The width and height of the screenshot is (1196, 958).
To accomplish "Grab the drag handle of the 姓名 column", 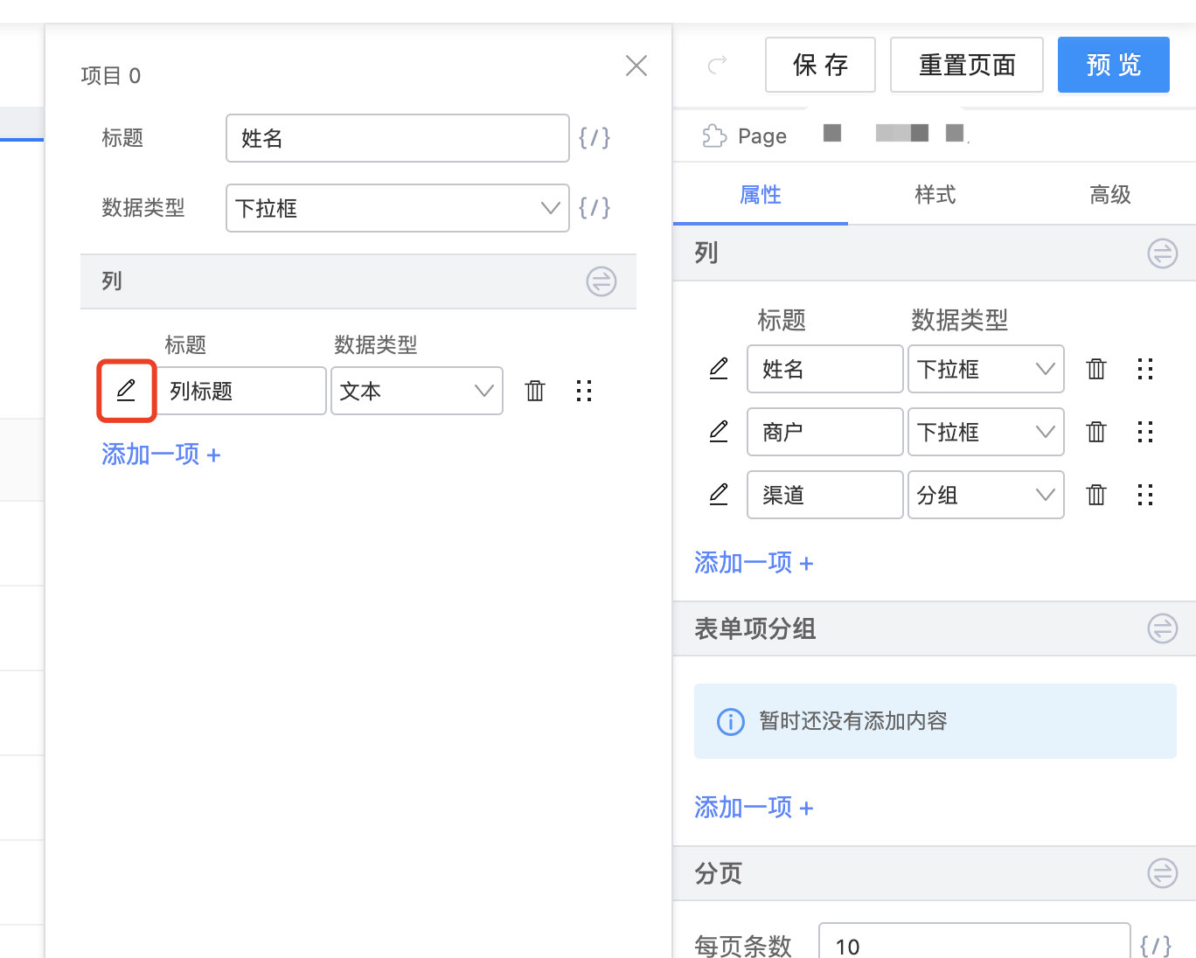I will [x=1145, y=369].
